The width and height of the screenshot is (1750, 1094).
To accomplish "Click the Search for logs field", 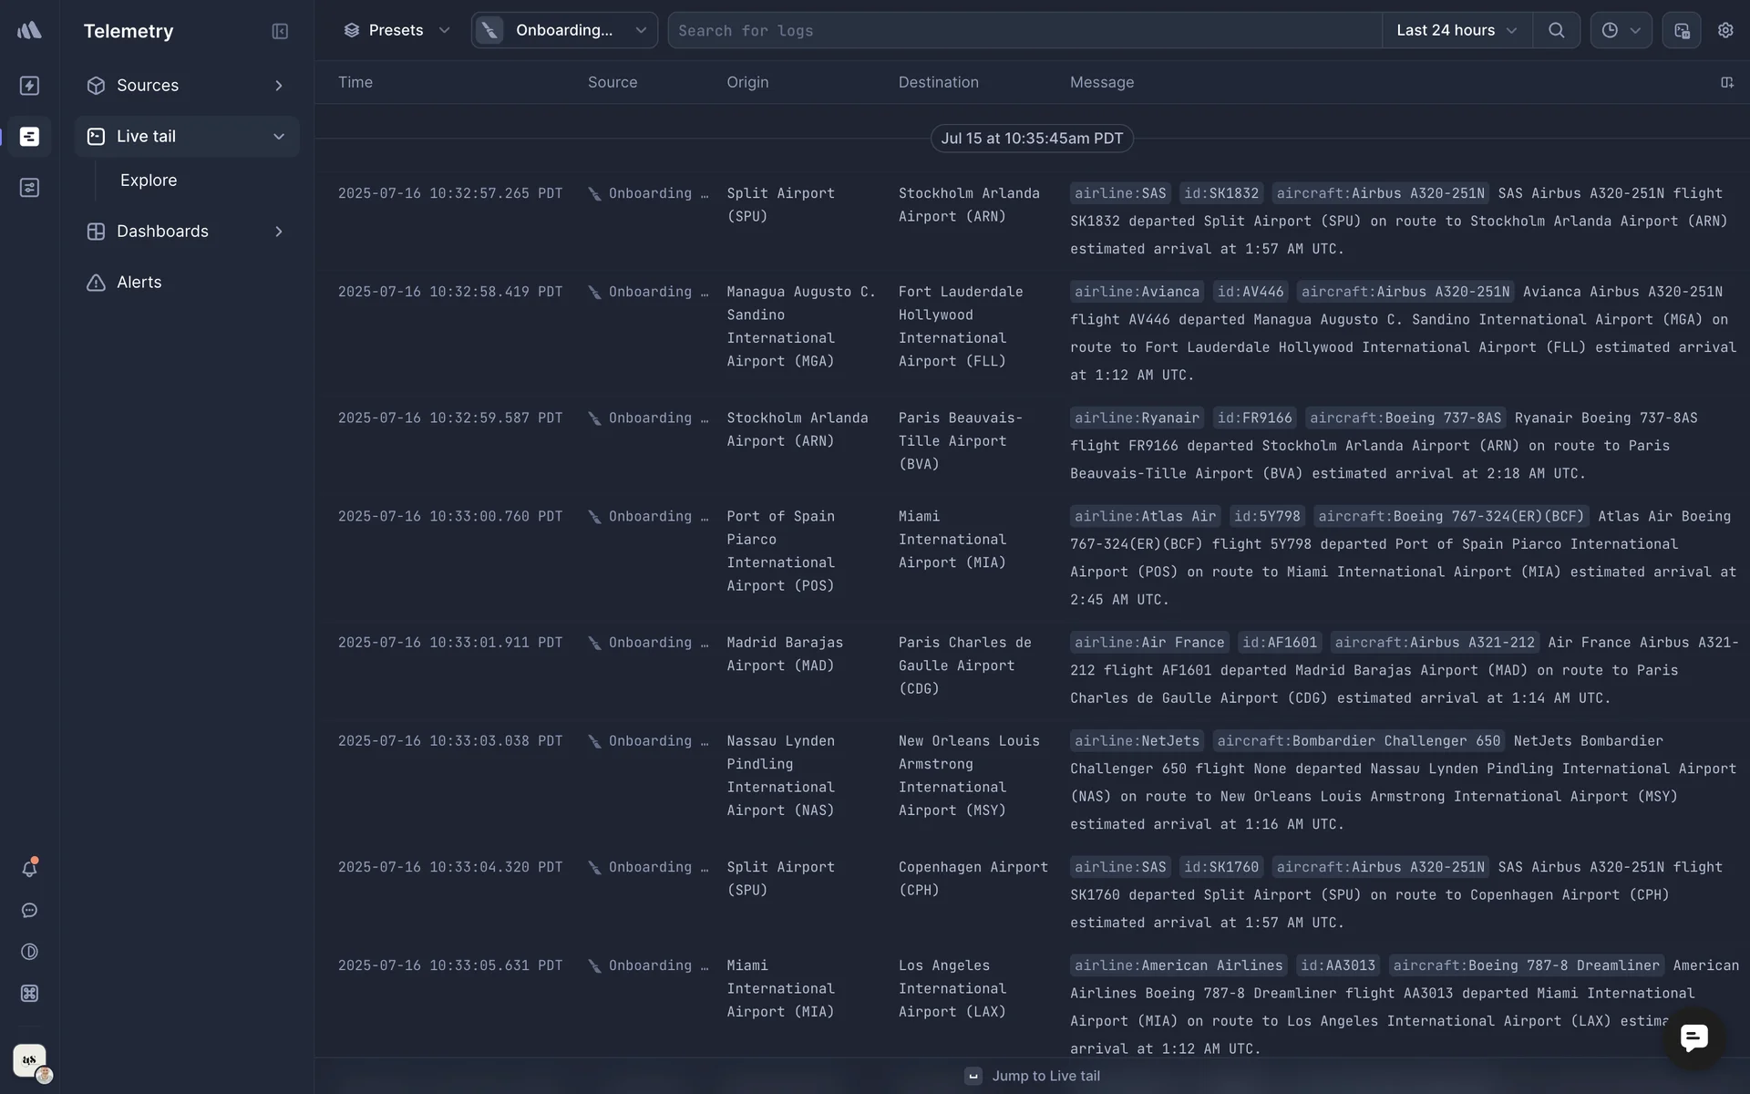I will (1021, 30).
